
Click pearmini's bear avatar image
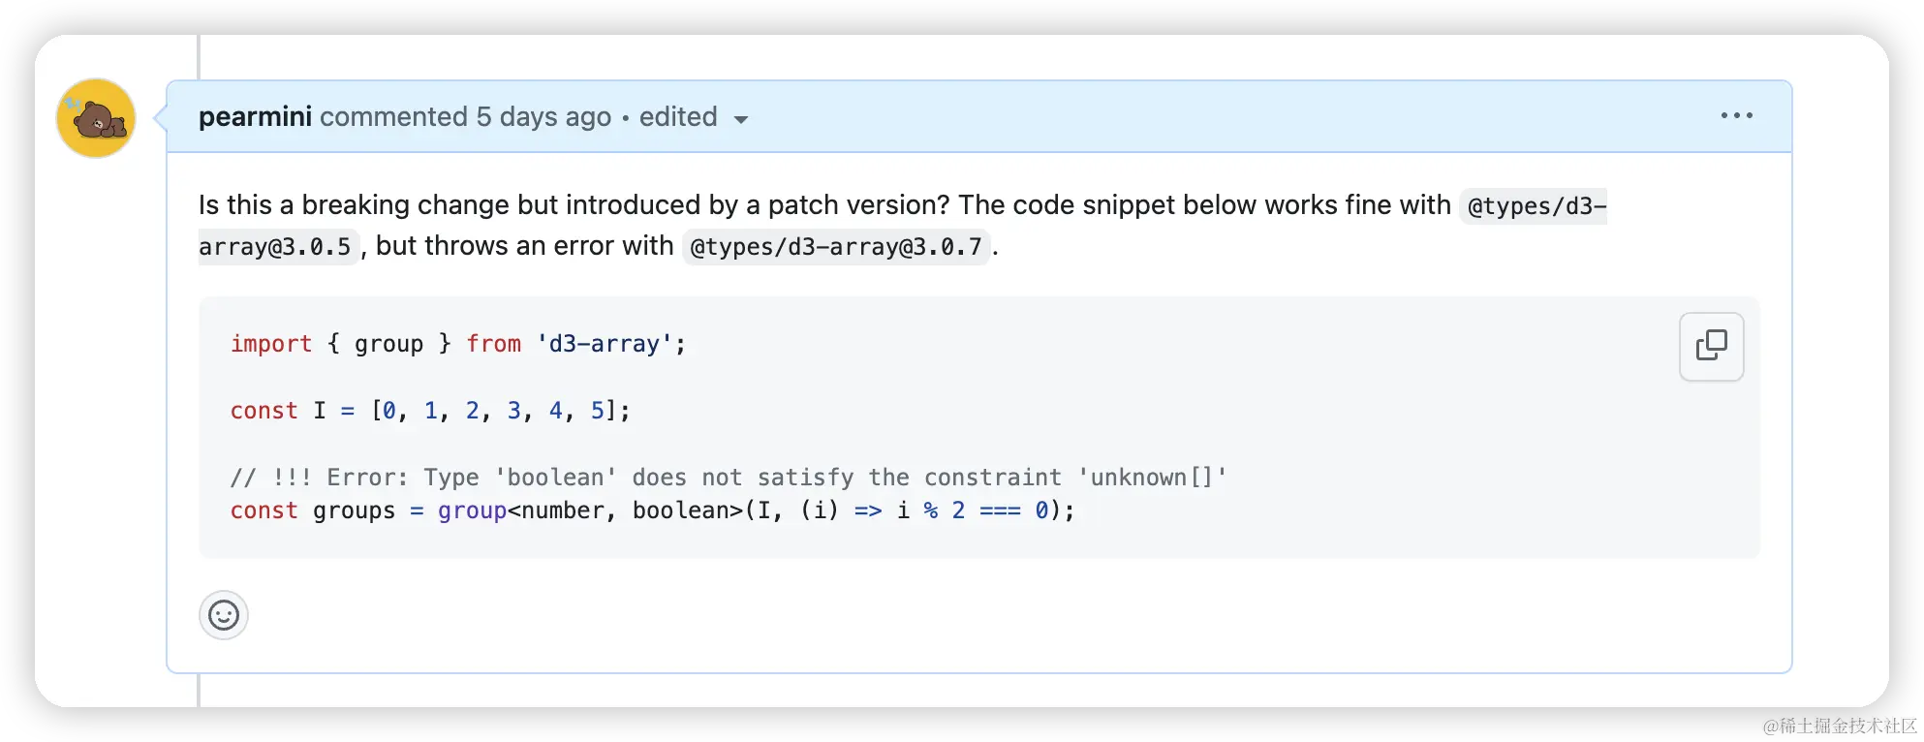pyautogui.click(x=96, y=118)
